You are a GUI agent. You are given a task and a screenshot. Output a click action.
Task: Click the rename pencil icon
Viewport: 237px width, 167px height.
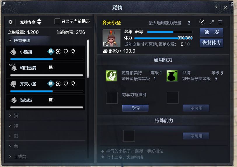pyautogui.click(x=202, y=22)
